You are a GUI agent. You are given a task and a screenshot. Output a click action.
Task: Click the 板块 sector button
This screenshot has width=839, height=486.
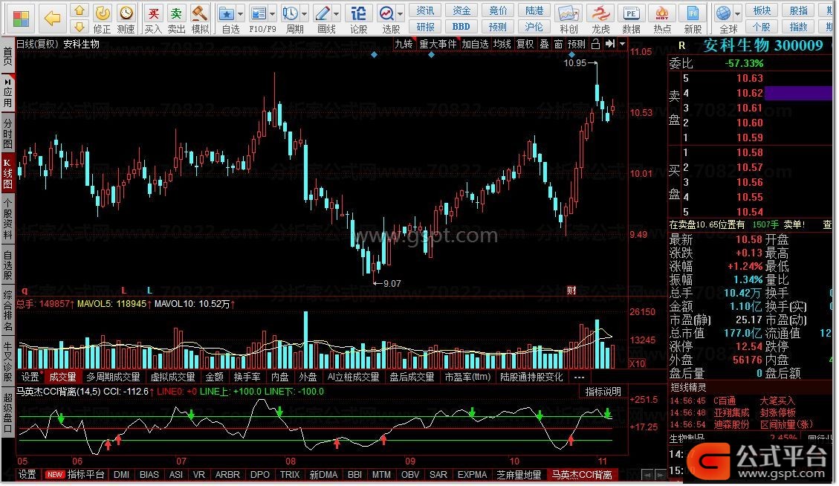point(762,10)
